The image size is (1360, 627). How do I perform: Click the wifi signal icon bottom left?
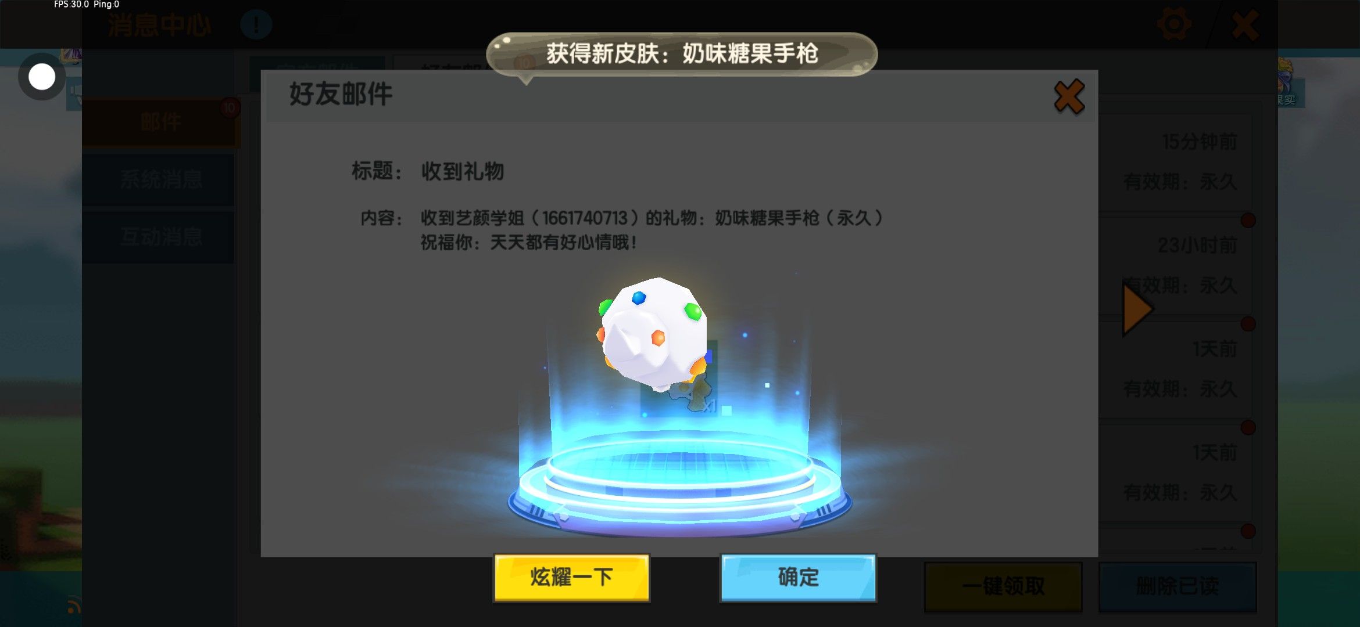pos(74,606)
